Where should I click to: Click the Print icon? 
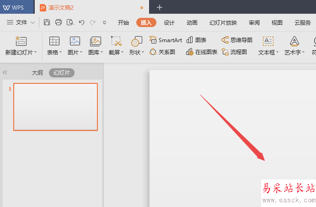pos(59,22)
